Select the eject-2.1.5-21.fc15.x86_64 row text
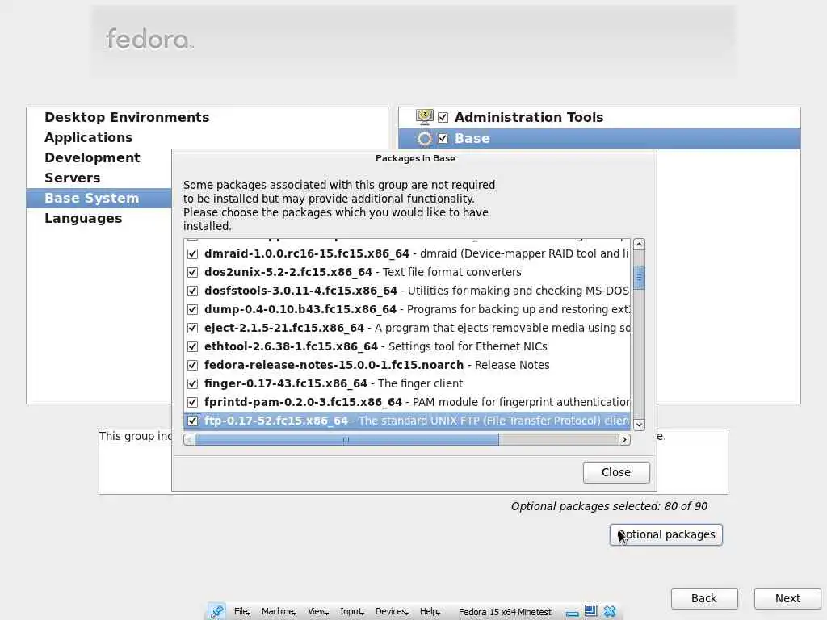This screenshot has width=827, height=620. pyautogui.click(x=284, y=328)
